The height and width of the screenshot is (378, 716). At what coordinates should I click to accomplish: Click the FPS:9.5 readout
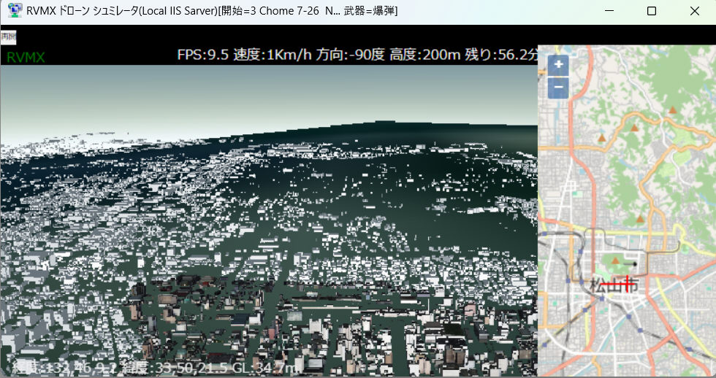tap(202, 55)
